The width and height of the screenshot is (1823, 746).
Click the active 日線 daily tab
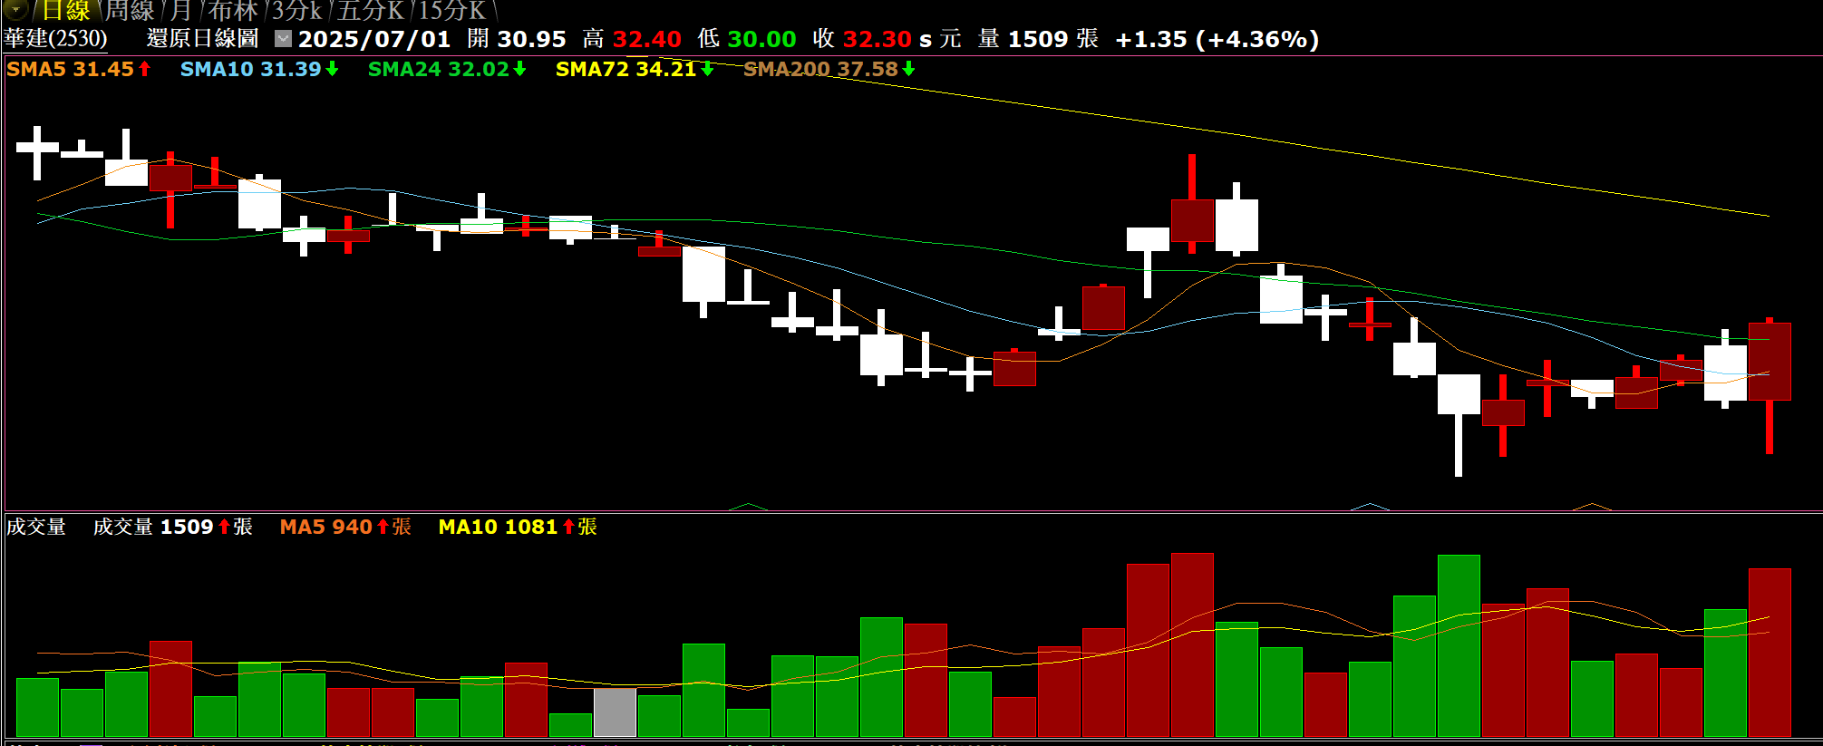pyautogui.click(x=66, y=11)
